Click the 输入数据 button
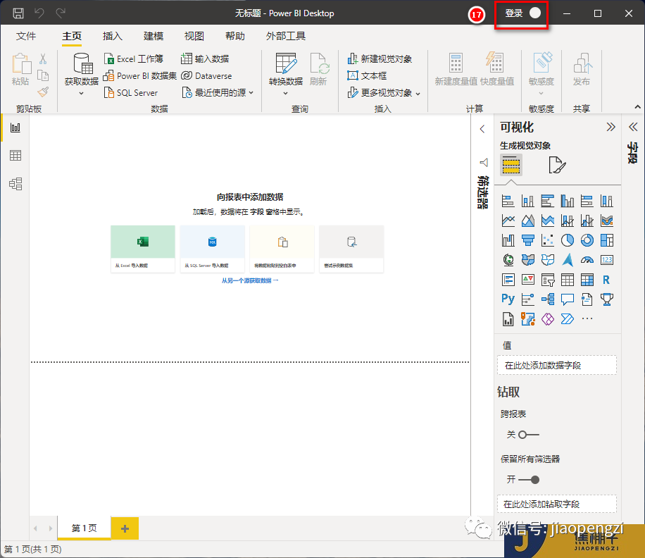This screenshot has height=558, width=645. point(205,59)
